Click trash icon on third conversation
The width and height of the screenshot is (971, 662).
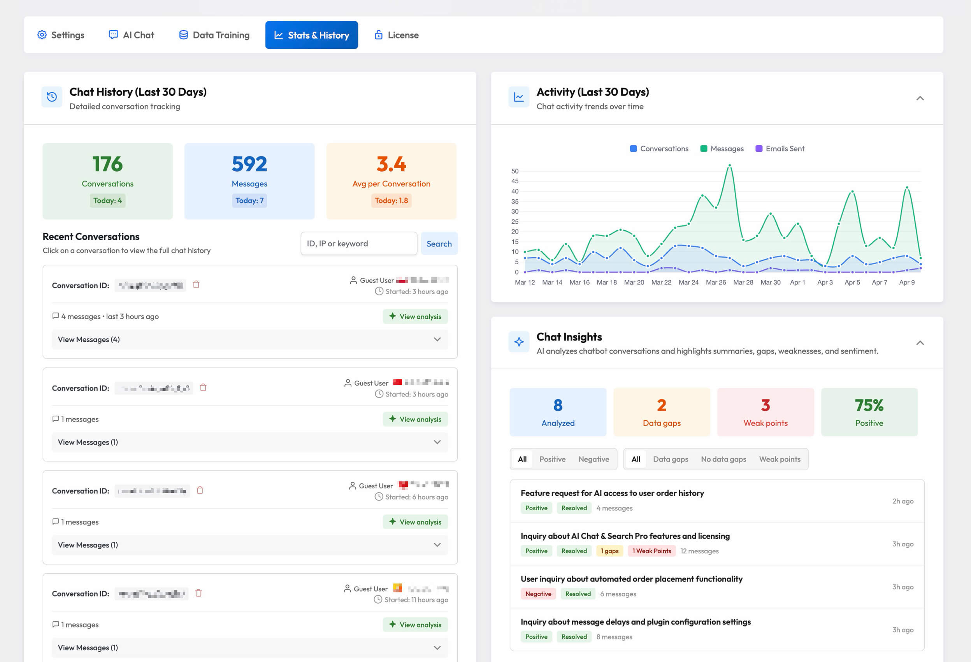click(x=200, y=490)
